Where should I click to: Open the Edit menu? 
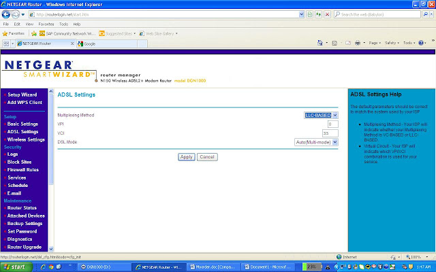pos(17,24)
